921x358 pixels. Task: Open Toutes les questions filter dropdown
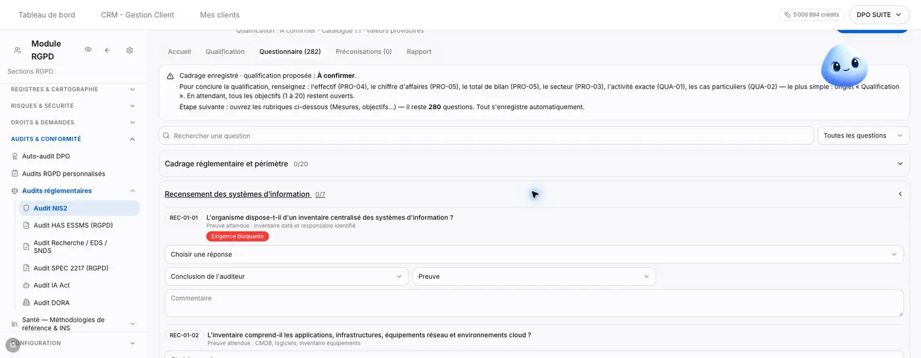pyautogui.click(x=863, y=136)
